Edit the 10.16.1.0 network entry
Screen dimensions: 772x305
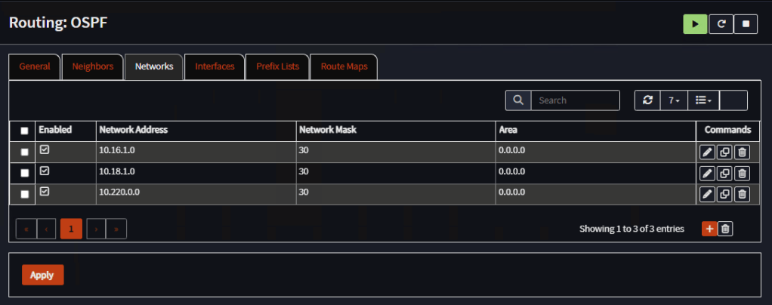(x=707, y=152)
